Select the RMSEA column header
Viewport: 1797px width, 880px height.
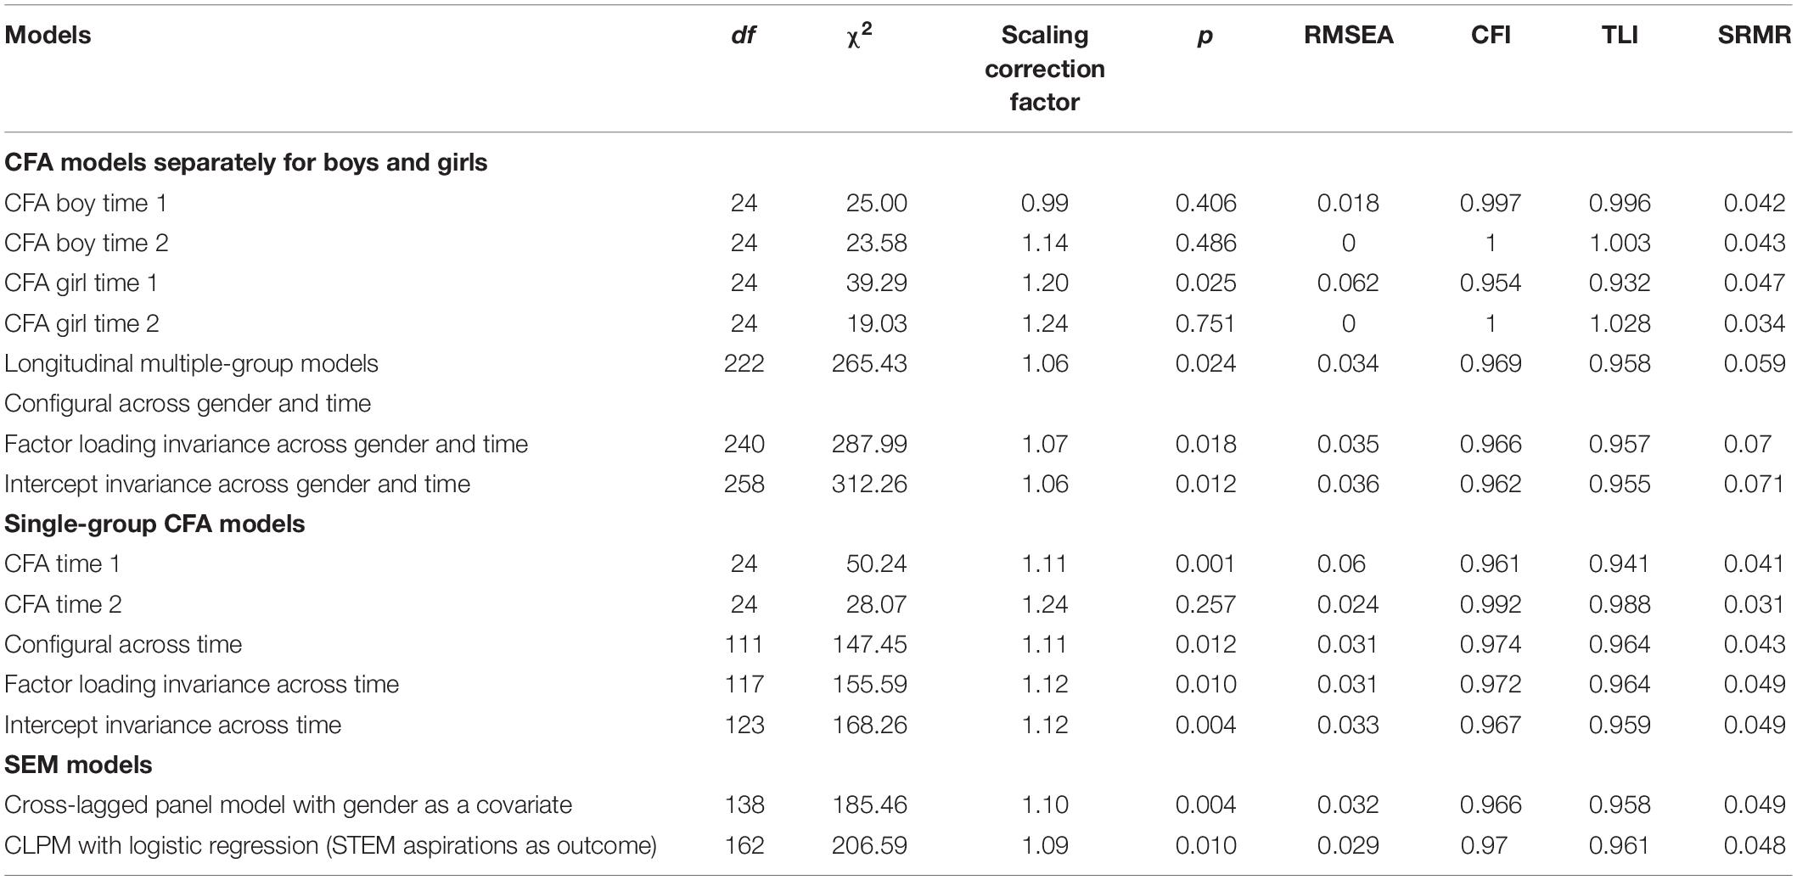tap(1348, 35)
